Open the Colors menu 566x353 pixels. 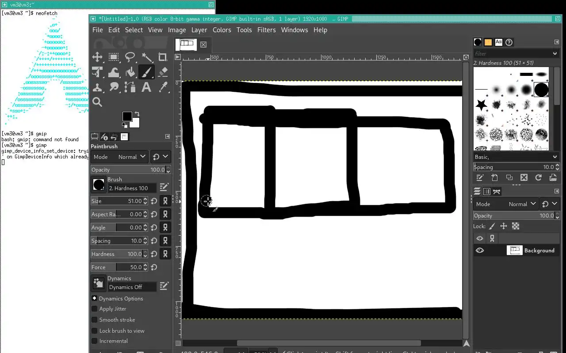pos(222,30)
